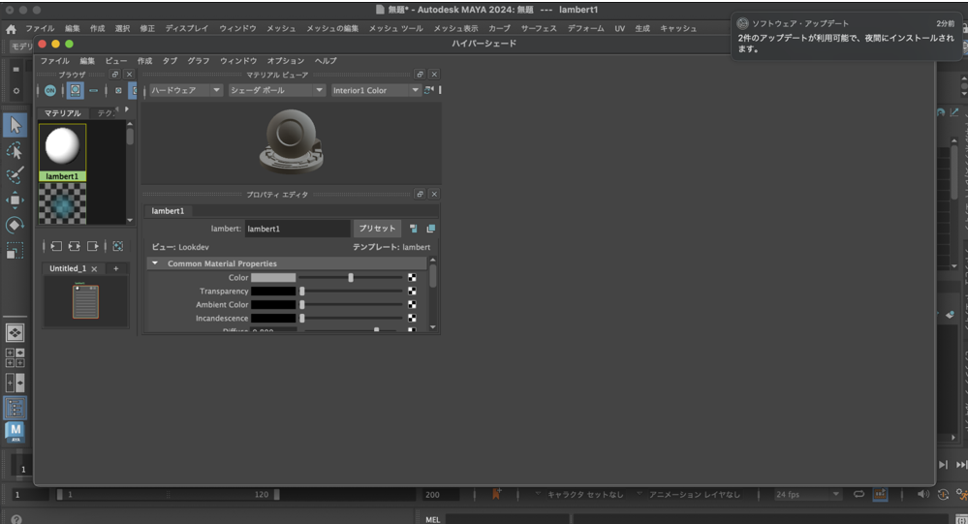Toggle the loop playback icon near 24 fps
This screenshot has width=968, height=524.
pos(859,494)
